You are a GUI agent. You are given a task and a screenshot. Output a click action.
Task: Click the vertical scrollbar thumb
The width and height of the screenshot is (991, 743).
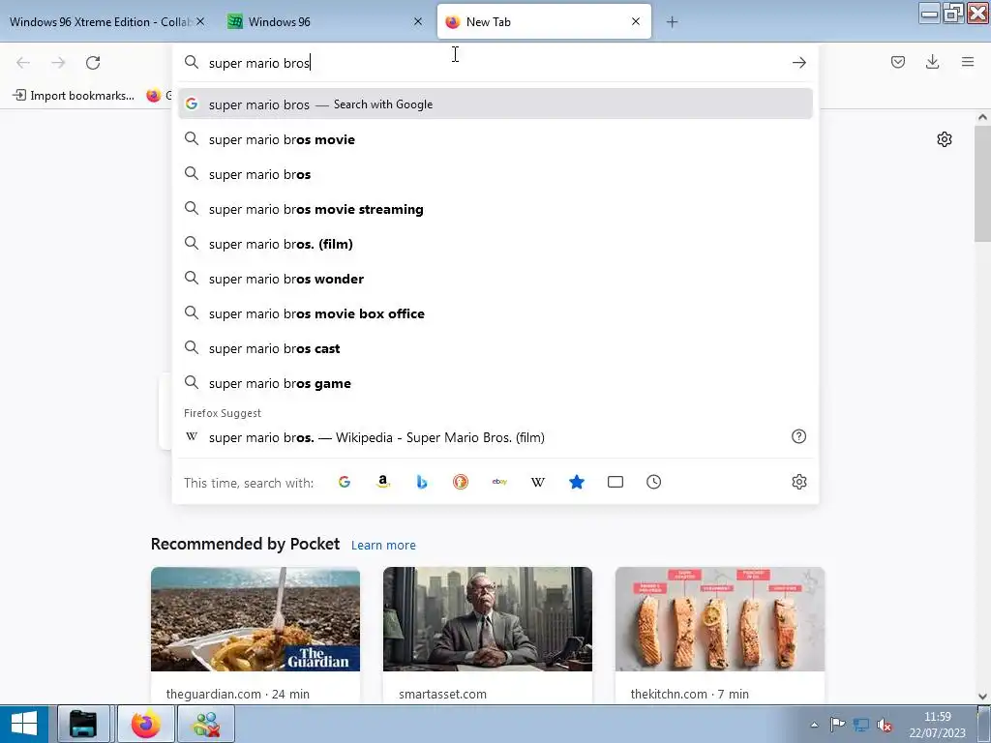coord(982,183)
